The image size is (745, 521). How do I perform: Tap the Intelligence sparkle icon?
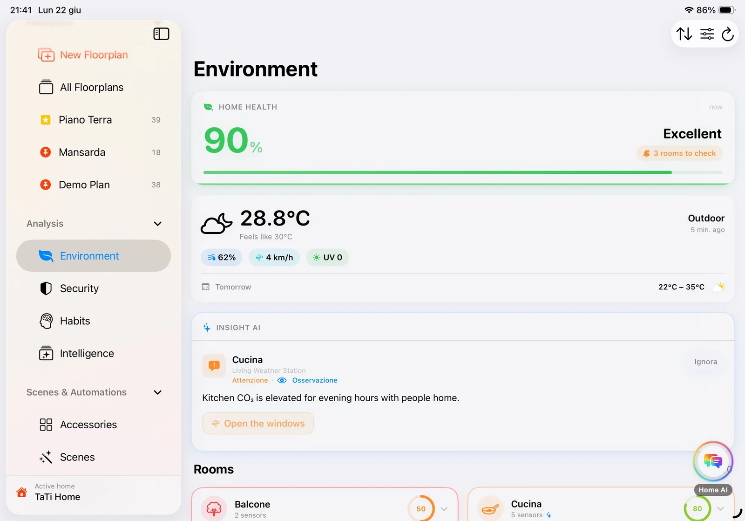[x=46, y=353]
